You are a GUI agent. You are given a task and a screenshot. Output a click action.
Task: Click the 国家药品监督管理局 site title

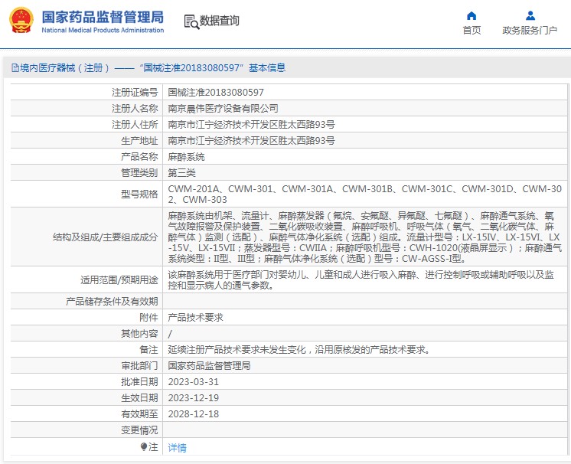point(102,16)
